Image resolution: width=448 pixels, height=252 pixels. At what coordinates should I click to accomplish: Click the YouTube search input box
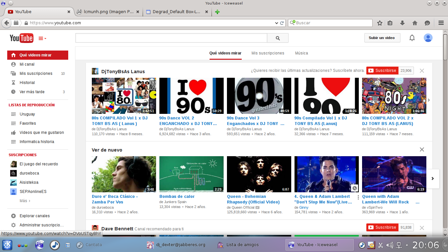pos(171,38)
